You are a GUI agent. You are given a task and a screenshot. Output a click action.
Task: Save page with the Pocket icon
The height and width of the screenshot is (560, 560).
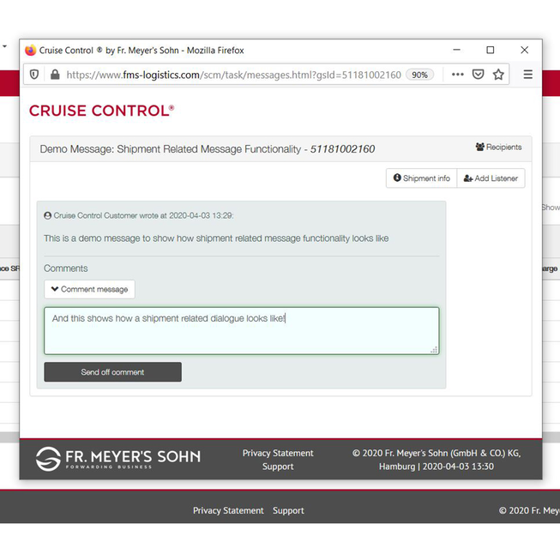coord(478,75)
